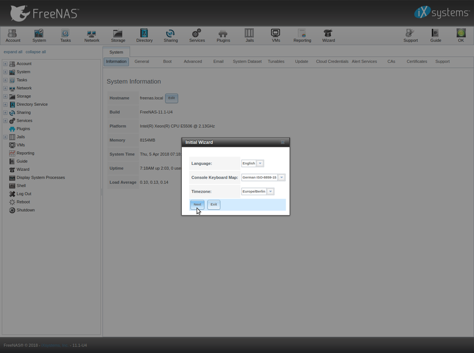Close the Initial Wizard dialog

(283, 142)
